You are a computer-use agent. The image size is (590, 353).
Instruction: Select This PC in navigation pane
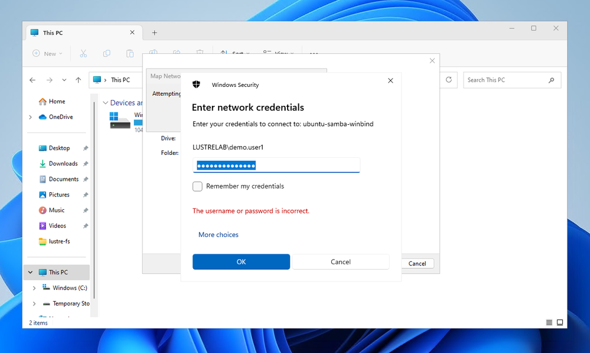click(58, 272)
